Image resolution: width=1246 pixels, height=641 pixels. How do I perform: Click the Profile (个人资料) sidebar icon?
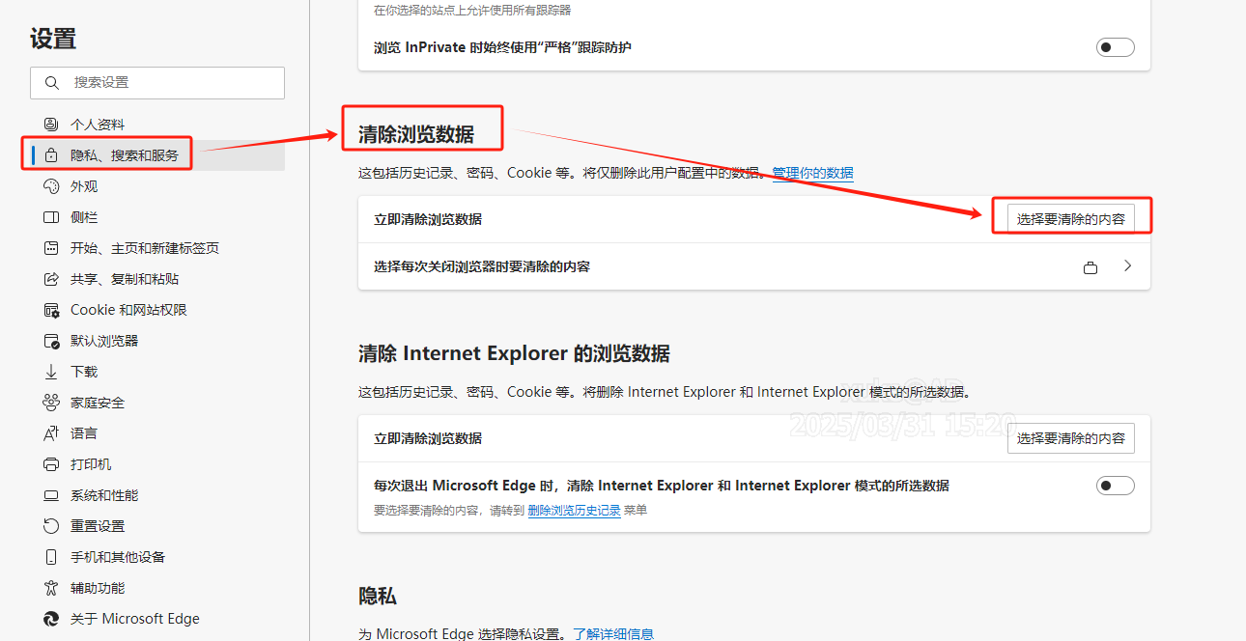tap(51, 125)
